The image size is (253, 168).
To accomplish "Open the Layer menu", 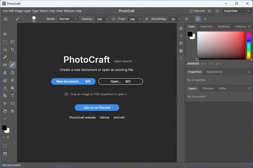I will (27, 11).
